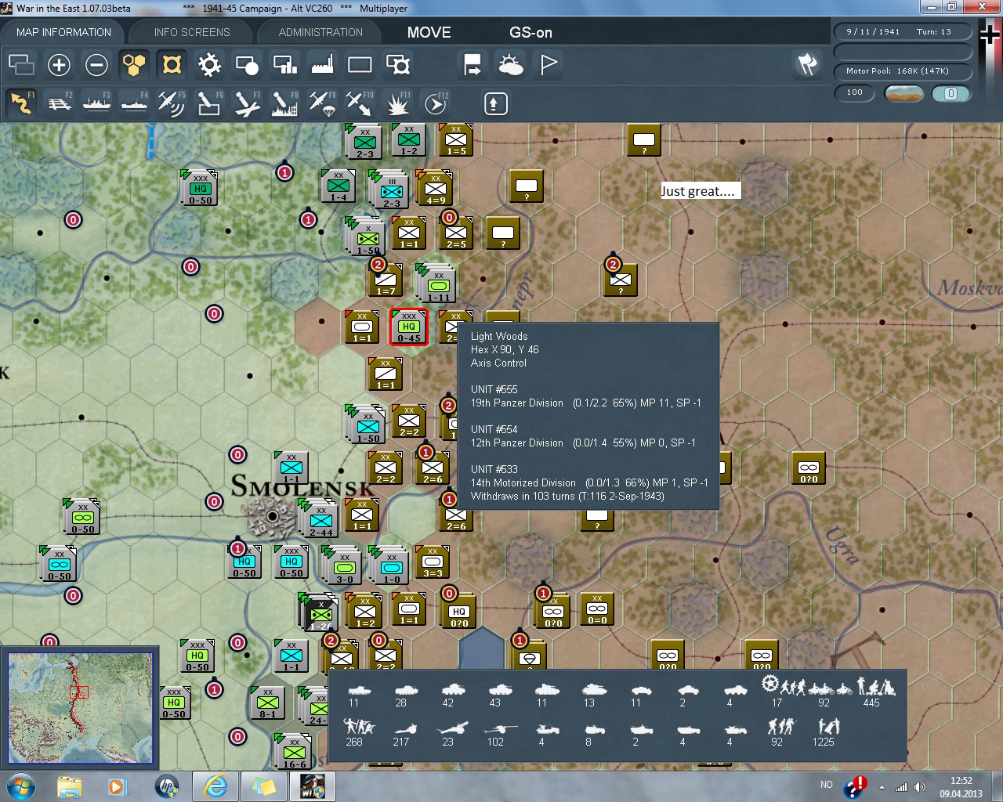The height and width of the screenshot is (802, 1003).
Task: Toggle the rectangle-with-circle map overlay
Action: click(247, 64)
